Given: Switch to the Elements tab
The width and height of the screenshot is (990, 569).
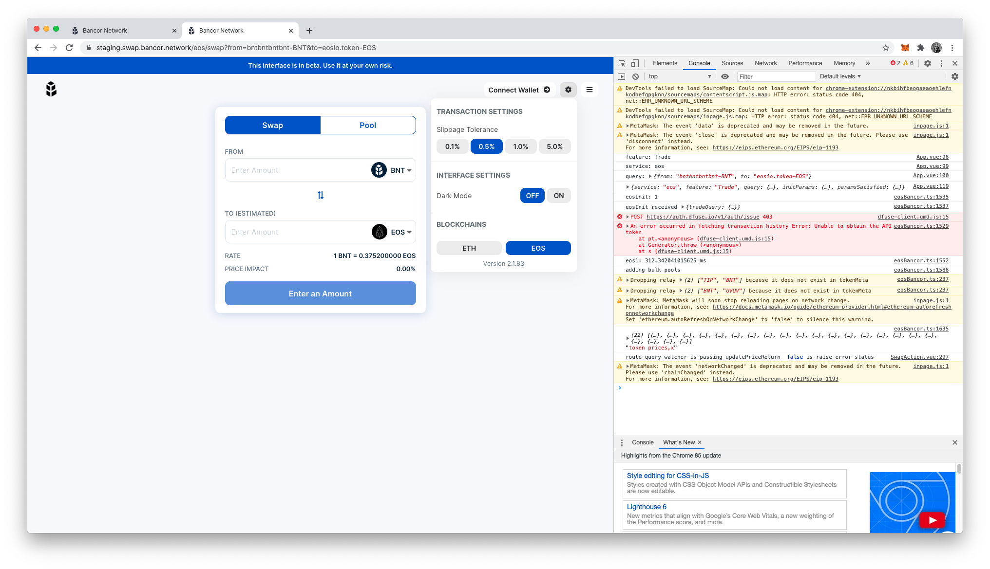Looking at the screenshot, I should pos(665,63).
